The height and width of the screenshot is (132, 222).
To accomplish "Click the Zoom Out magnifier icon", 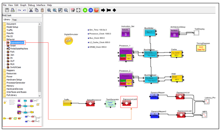I will coord(66,10).
